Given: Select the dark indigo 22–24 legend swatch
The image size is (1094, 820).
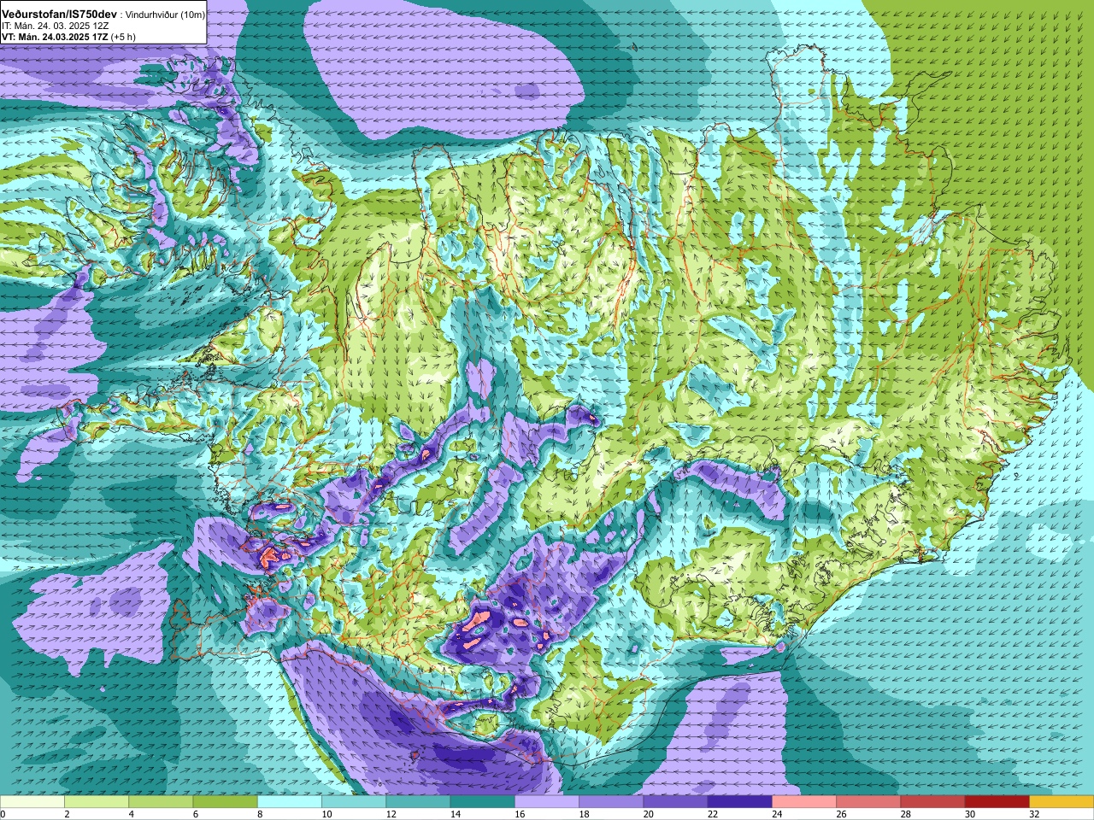Looking at the screenshot, I should [x=739, y=802].
